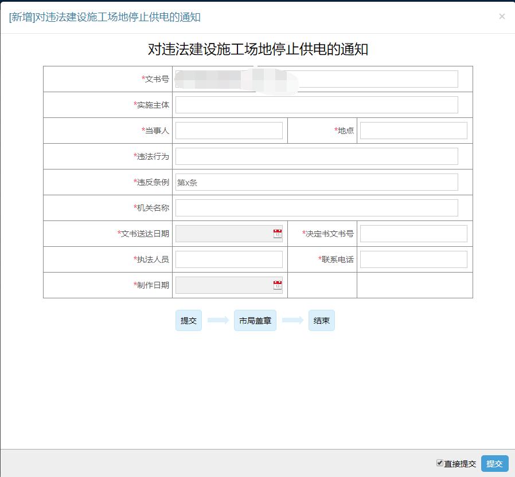Open the 制作日期 date picker field
Screen dimensions: 515x477
224,285
